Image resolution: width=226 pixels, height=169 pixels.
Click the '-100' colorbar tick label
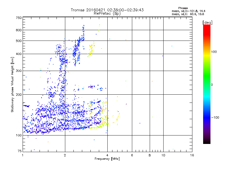pos(215,117)
